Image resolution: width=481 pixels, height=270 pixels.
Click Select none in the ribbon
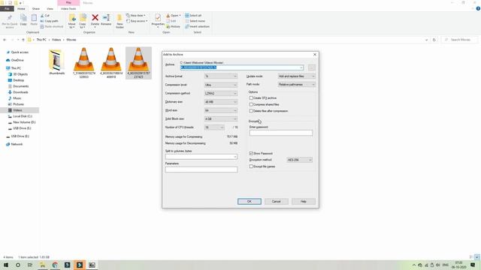click(195, 21)
